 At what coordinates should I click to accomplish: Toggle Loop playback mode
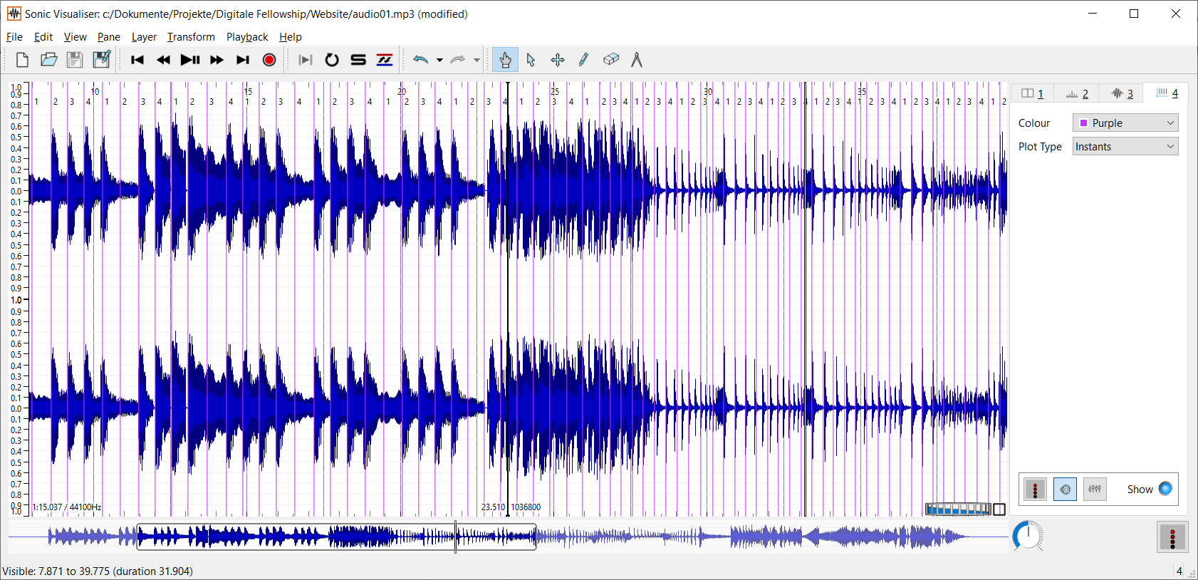332,60
